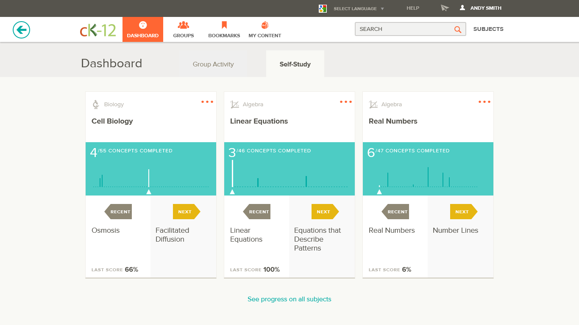Open the CK-12 logo home link
The width and height of the screenshot is (579, 325).
(98, 30)
